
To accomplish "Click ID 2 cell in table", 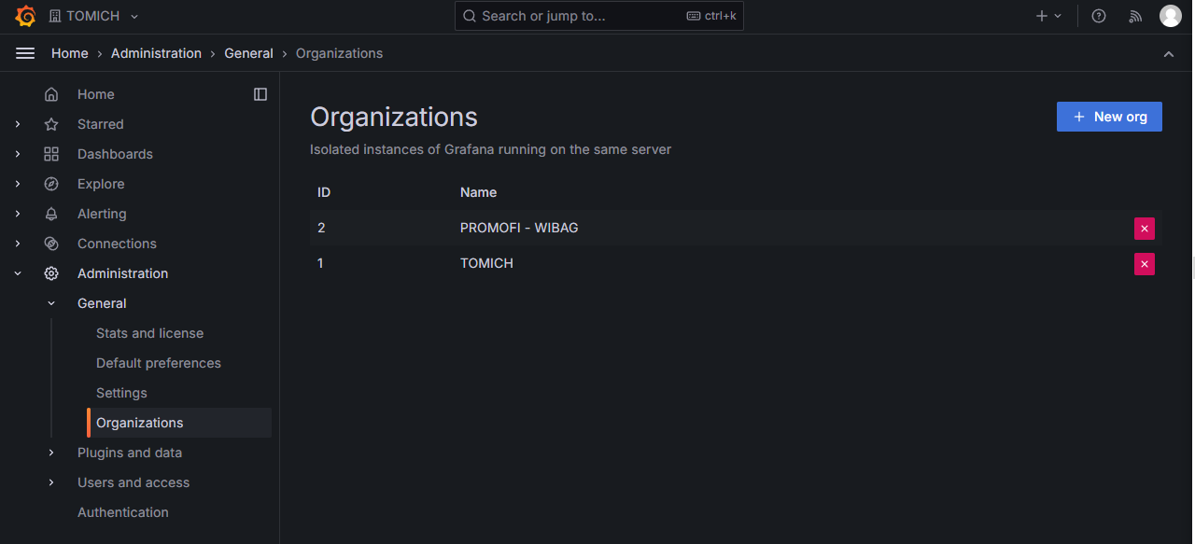I will point(321,228).
